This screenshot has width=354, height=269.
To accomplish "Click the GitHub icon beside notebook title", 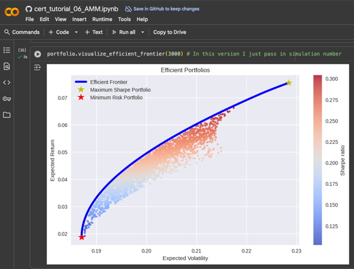I will [29, 9].
